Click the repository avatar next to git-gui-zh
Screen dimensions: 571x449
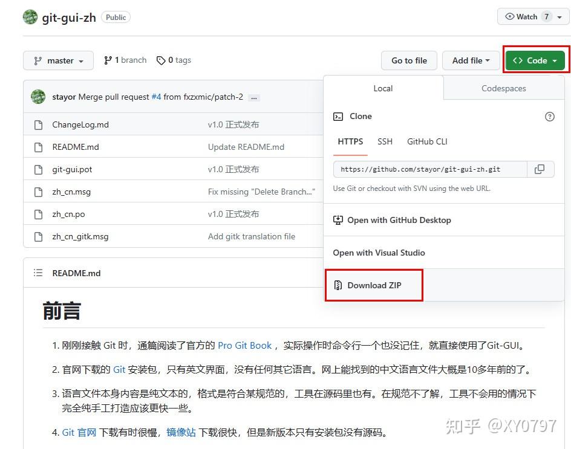[x=30, y=17]
